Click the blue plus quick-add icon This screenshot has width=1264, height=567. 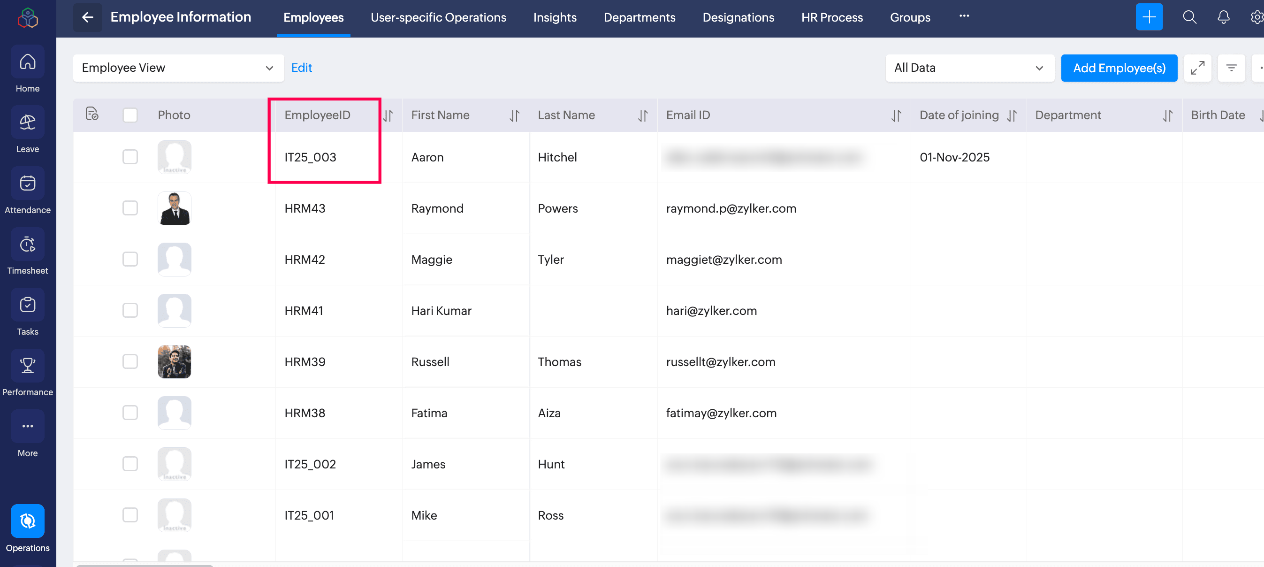(1149, 18)
